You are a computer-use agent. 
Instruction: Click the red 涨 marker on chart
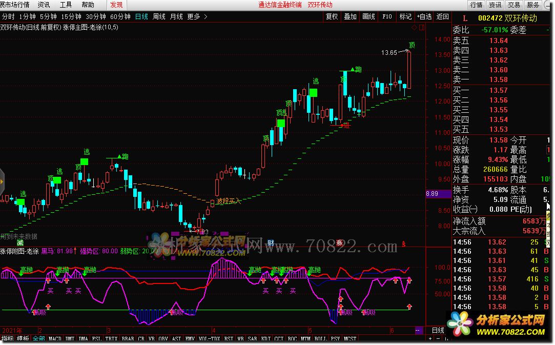click(x=339, y=242)
